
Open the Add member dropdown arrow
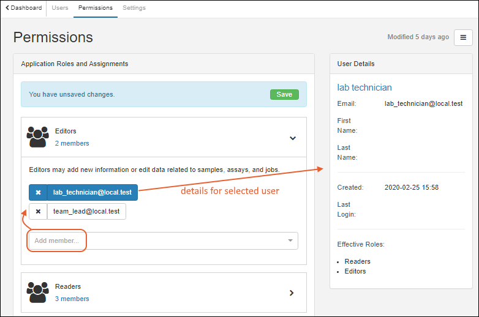tap(290, 241)
